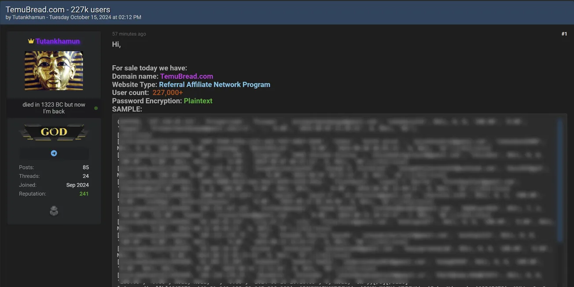Click the Referral Affiliate Network Program text
This screenshot has width=574, height=287.
[x=214, y=85]
